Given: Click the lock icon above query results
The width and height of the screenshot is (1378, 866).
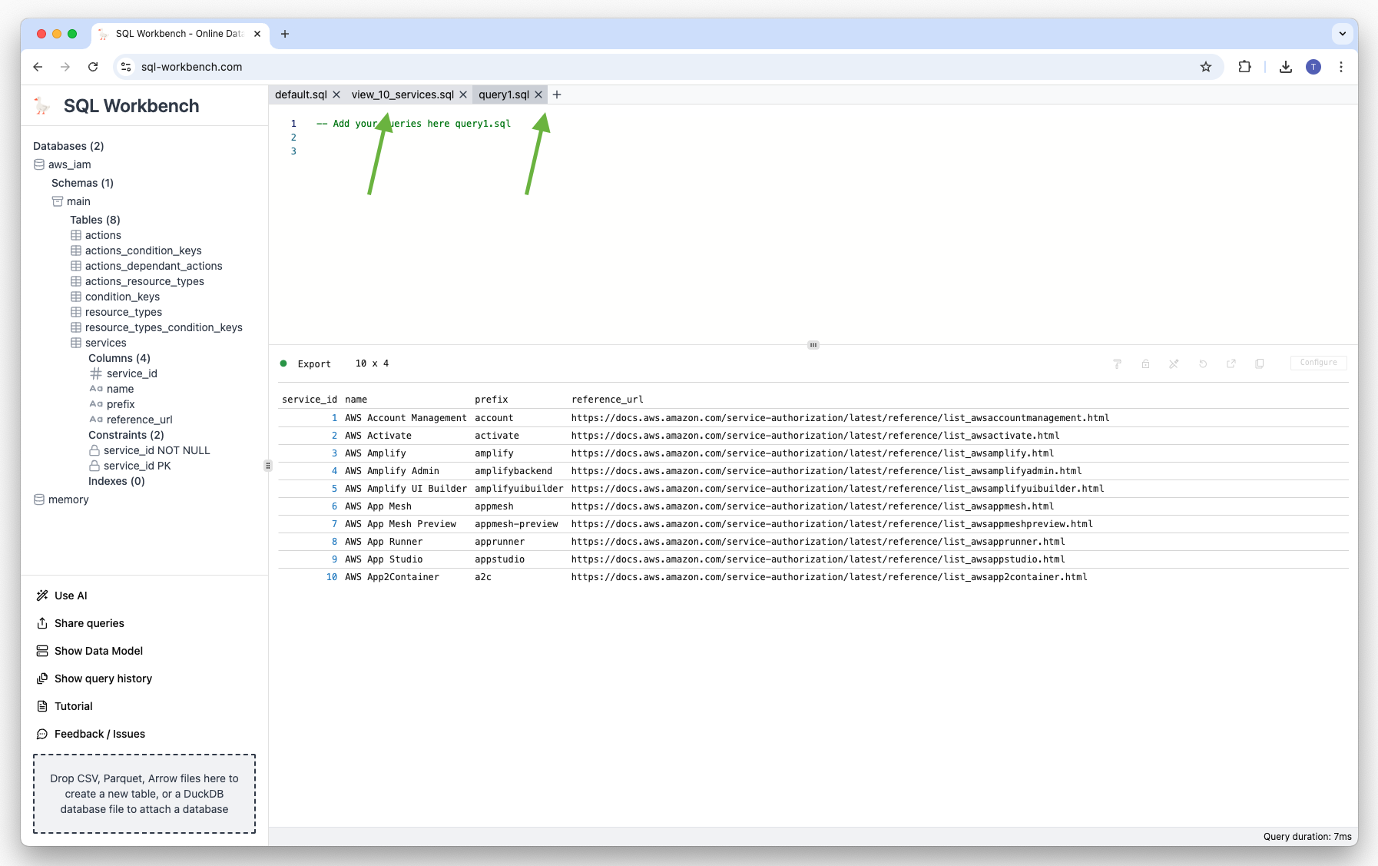Looking at the screenshot, I should click(x=1145, y=363).
